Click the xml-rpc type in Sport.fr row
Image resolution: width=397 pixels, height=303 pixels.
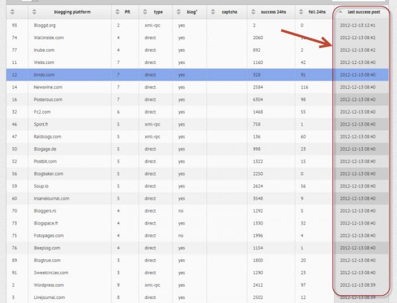coord(153,125)
